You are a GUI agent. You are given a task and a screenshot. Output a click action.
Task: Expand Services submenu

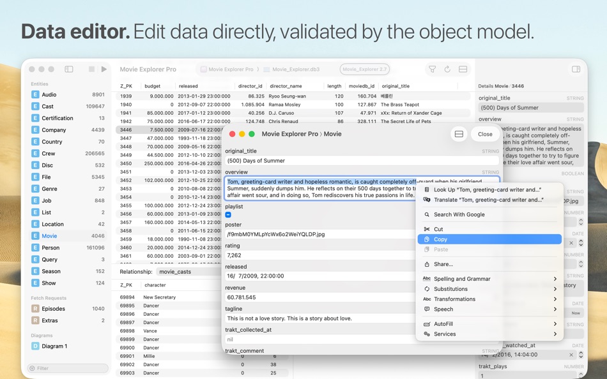(x=489, y=334)
